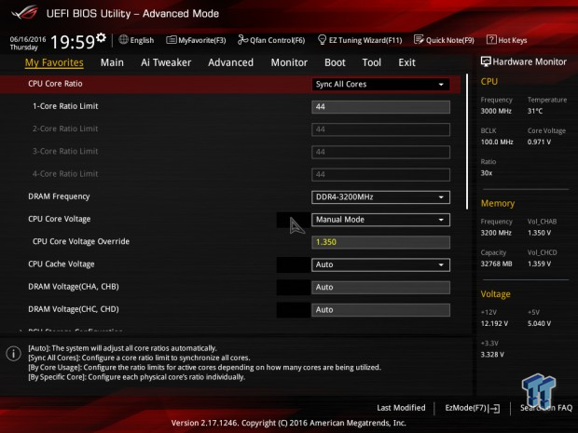Select the CPU Core Voltage label
This screenshot has height=433, width=578.
[60, 219]
